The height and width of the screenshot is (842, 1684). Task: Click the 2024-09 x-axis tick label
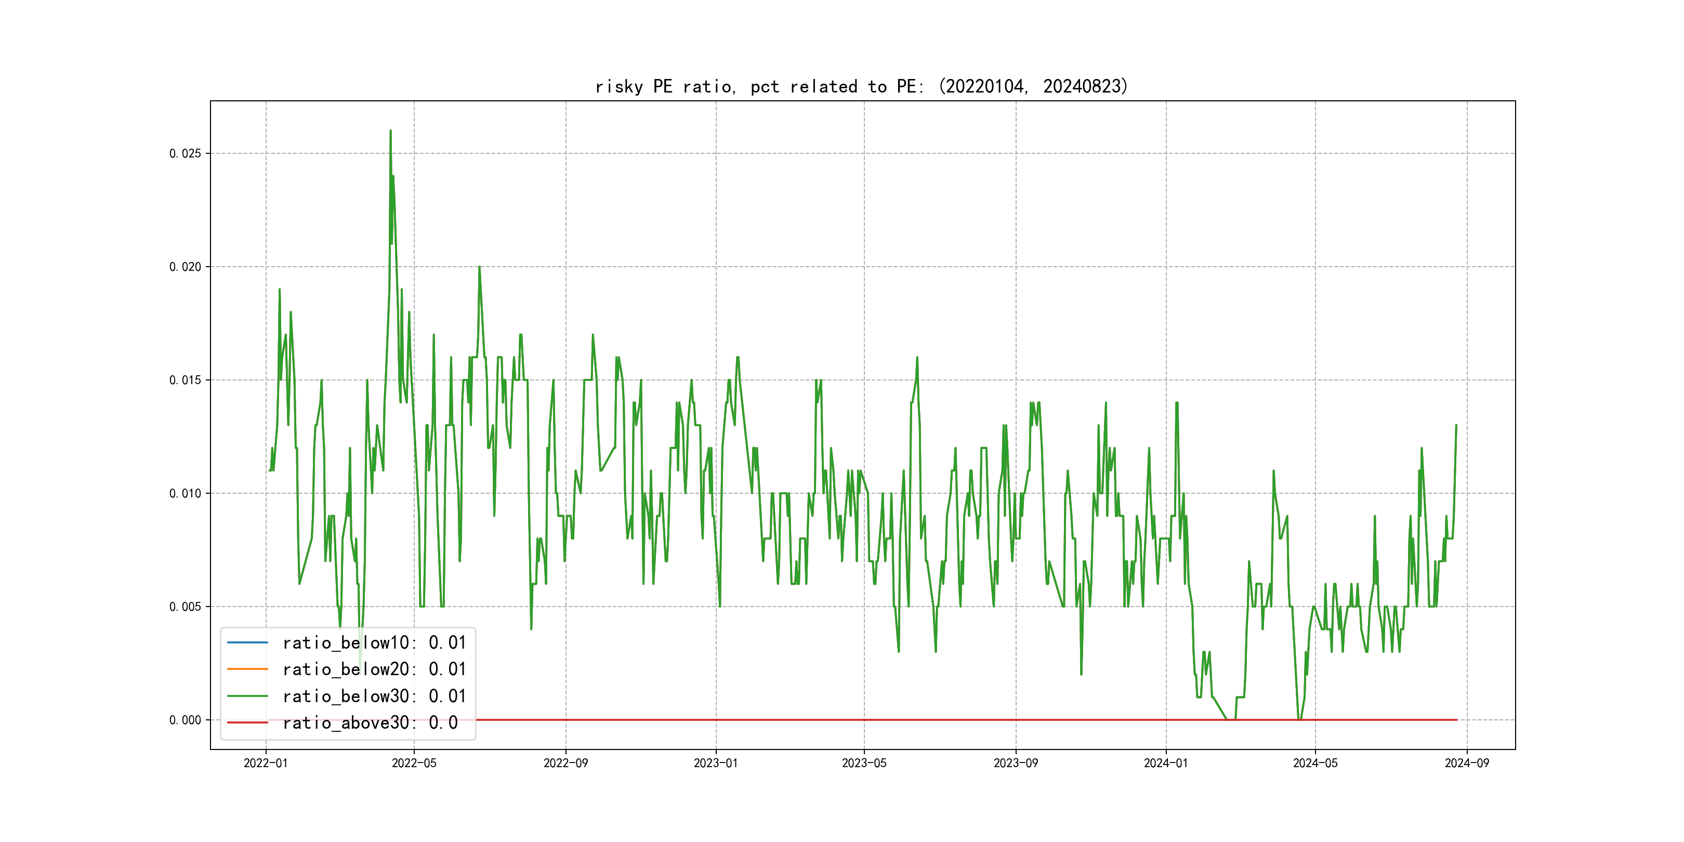[x=1466, y=763]
